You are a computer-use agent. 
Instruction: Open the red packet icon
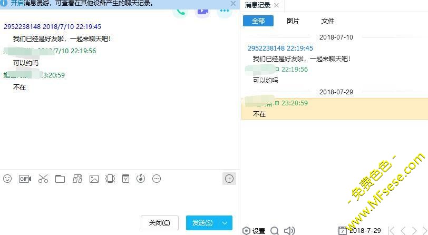125,179
